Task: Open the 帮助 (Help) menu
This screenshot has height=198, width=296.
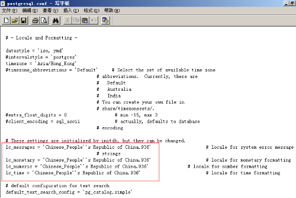Action: click(x=112, y=11)
